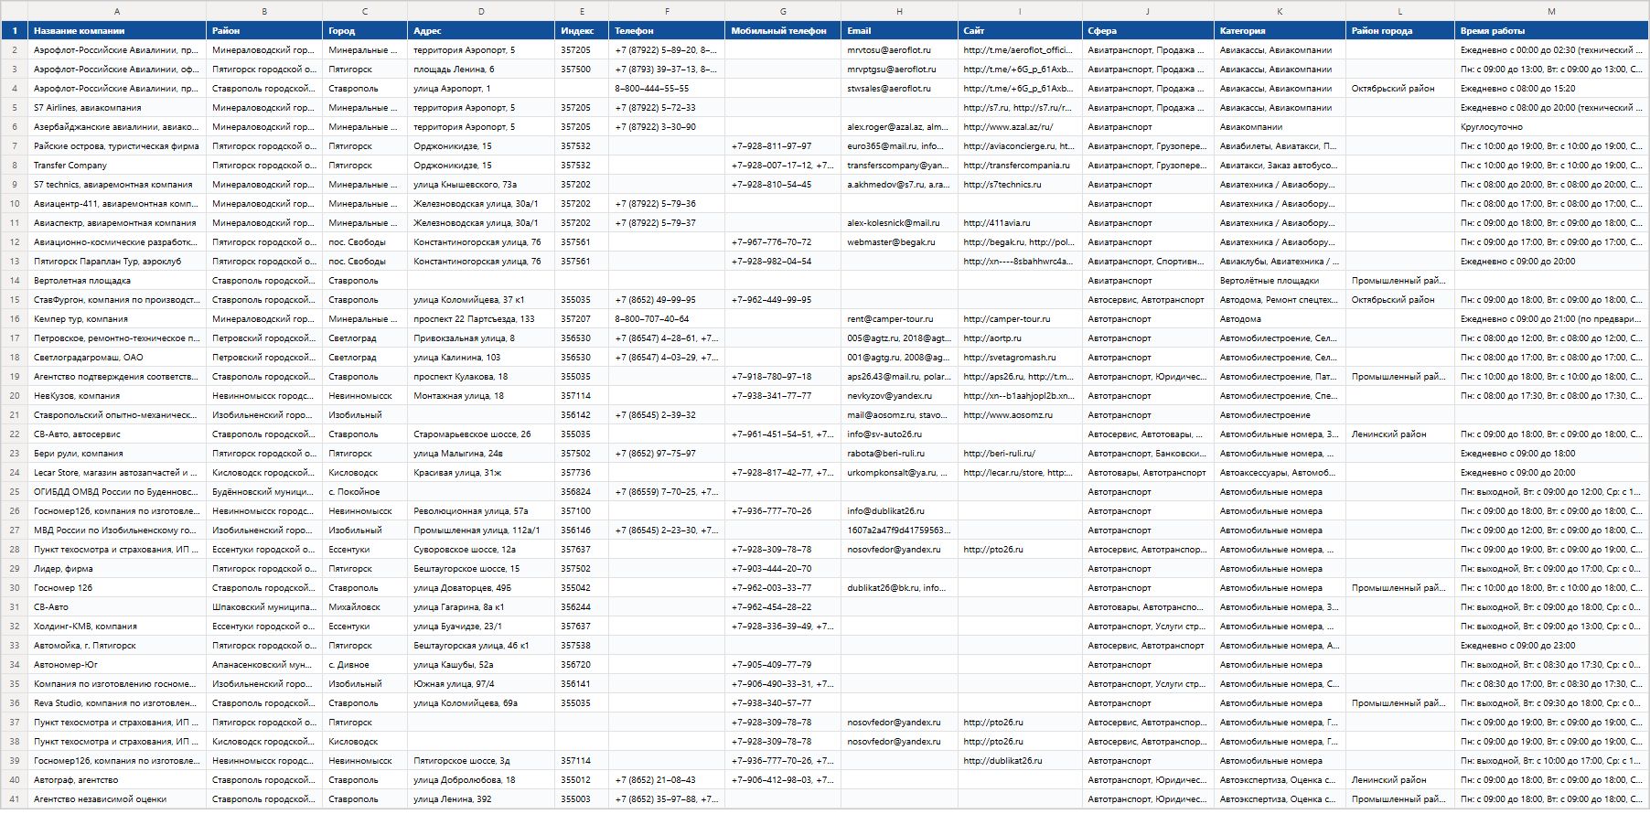The width and height of the screenshot is (1650, 825).
Task: Click the 'Мобильный телефон' header cell
Action: coord(783,31)
